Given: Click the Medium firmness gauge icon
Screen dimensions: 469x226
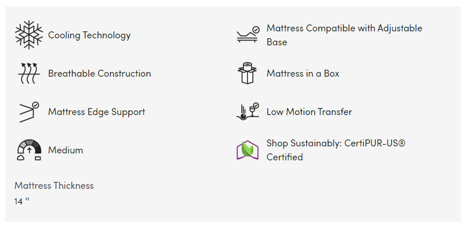Looking at the screenshot, I should tap(29, 150).
